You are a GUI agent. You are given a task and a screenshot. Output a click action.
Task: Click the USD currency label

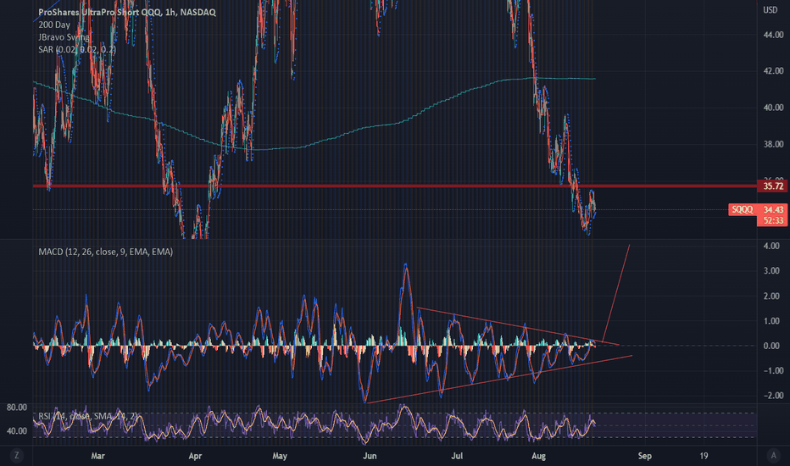tap(770, 10)
